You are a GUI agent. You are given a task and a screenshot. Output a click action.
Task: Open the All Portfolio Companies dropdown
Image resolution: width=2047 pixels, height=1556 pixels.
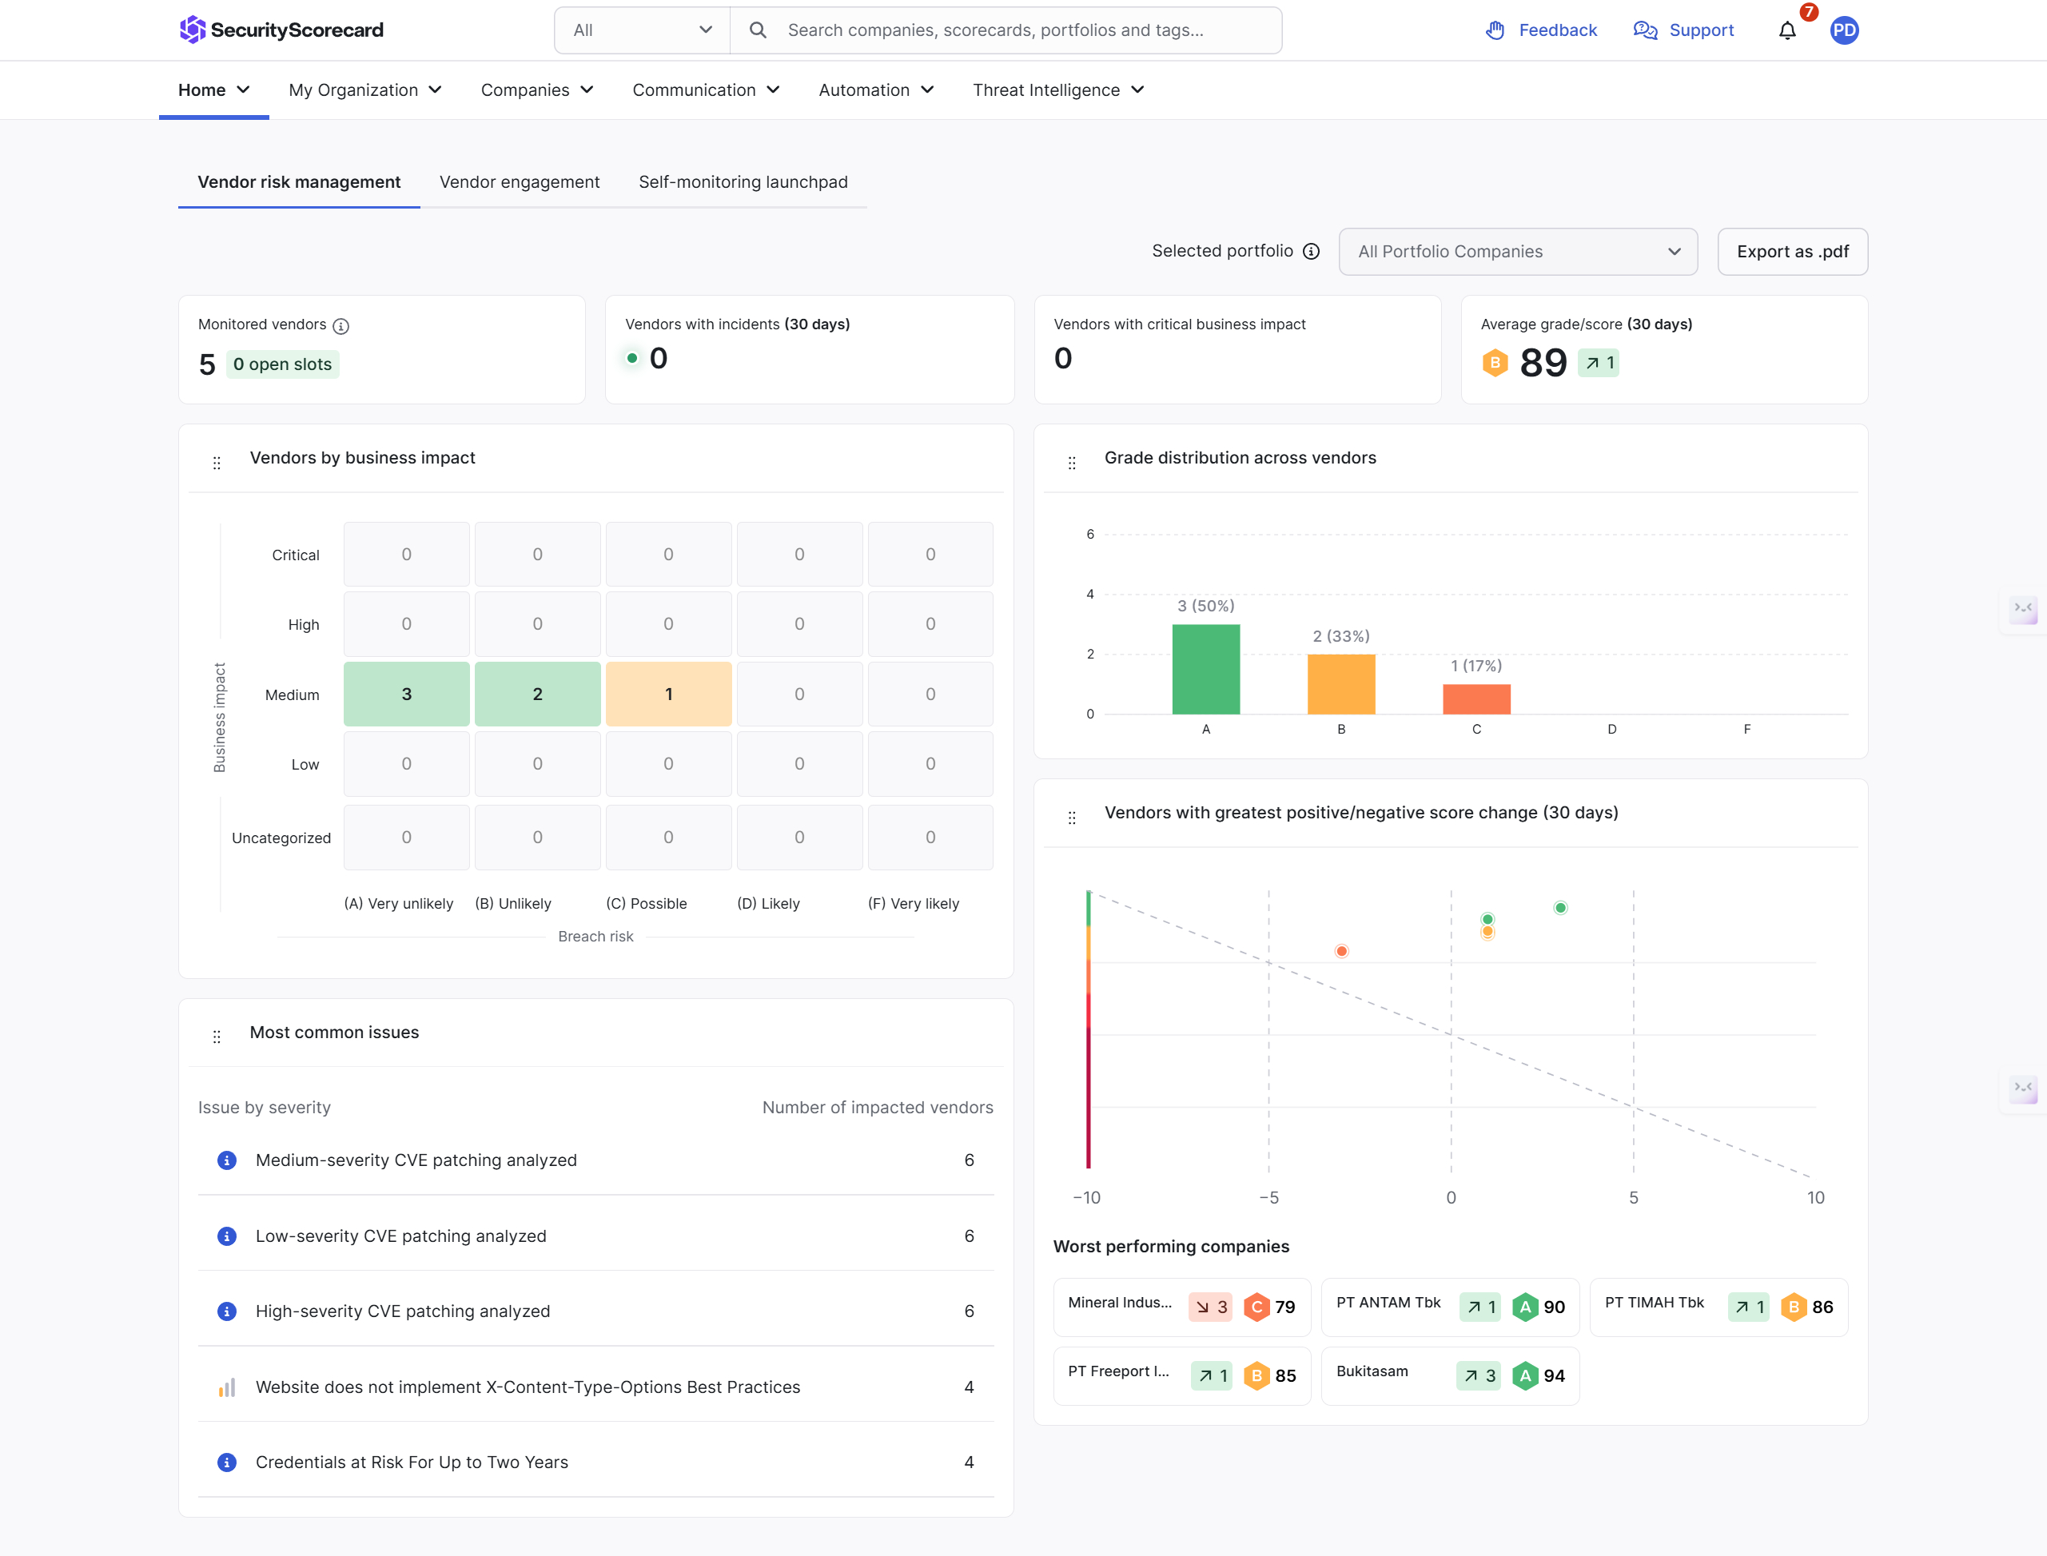pos(1517,252)
